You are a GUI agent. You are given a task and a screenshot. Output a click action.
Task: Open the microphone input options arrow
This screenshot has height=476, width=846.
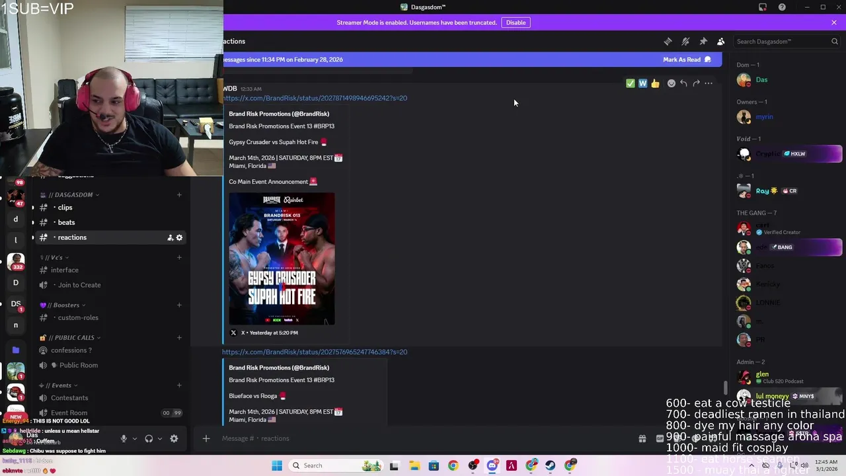point(134,438)
